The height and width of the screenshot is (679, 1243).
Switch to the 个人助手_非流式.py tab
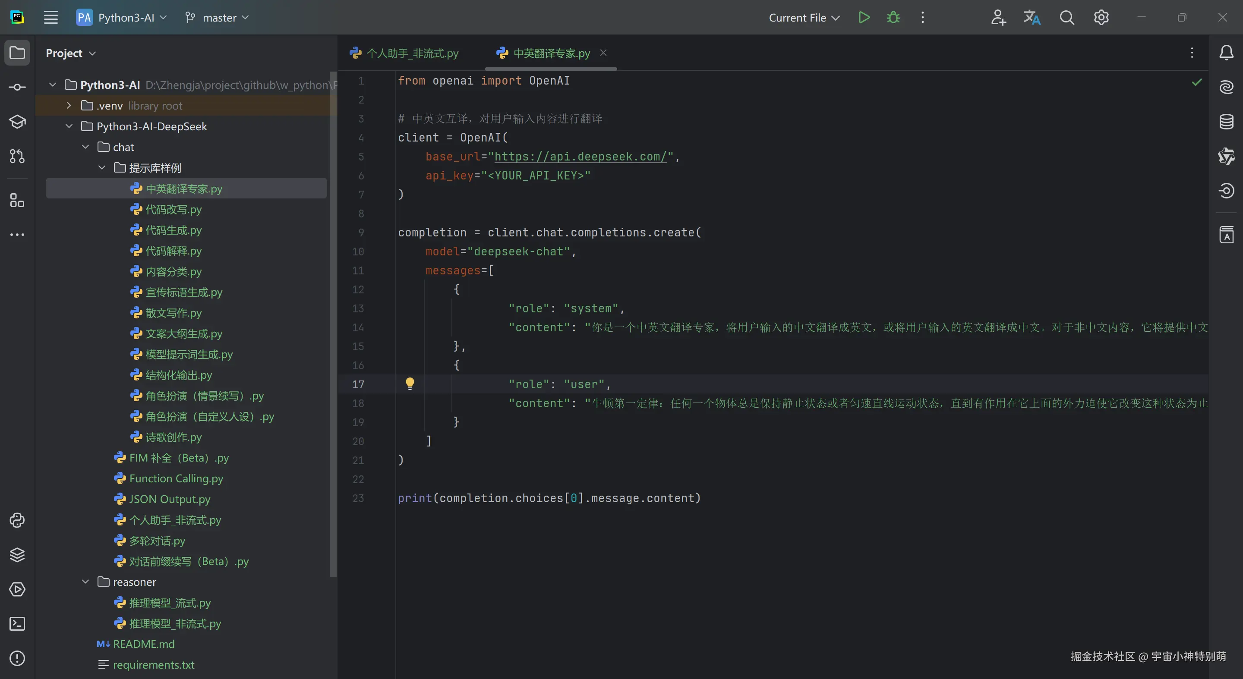tap(412, 53)
